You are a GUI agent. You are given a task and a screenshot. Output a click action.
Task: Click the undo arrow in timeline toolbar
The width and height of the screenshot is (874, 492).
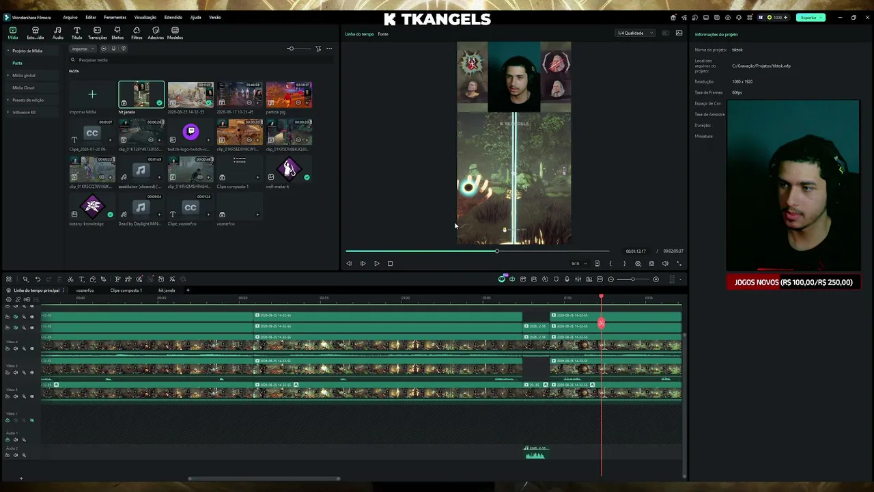click(38, 279)
